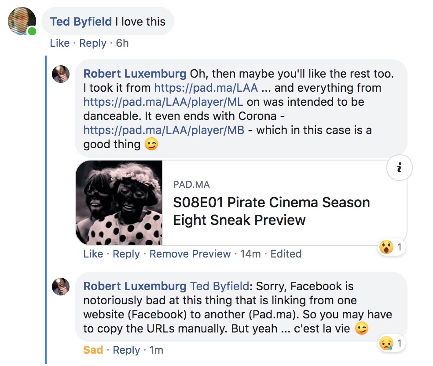
Task: Click Robert Luxemburg's avatar on second reply
Action: point(61,287)
